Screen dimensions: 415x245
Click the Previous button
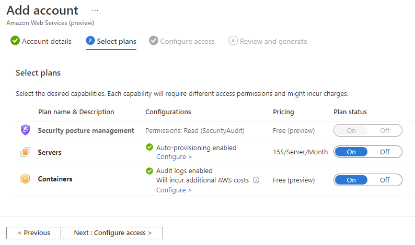[33, 233]
